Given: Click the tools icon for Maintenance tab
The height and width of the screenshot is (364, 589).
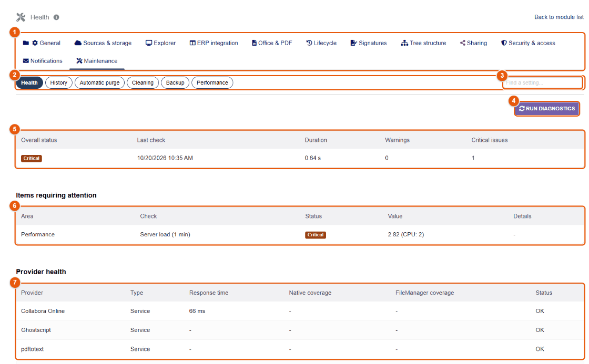Looking at the screenshot, I should 79,61.
